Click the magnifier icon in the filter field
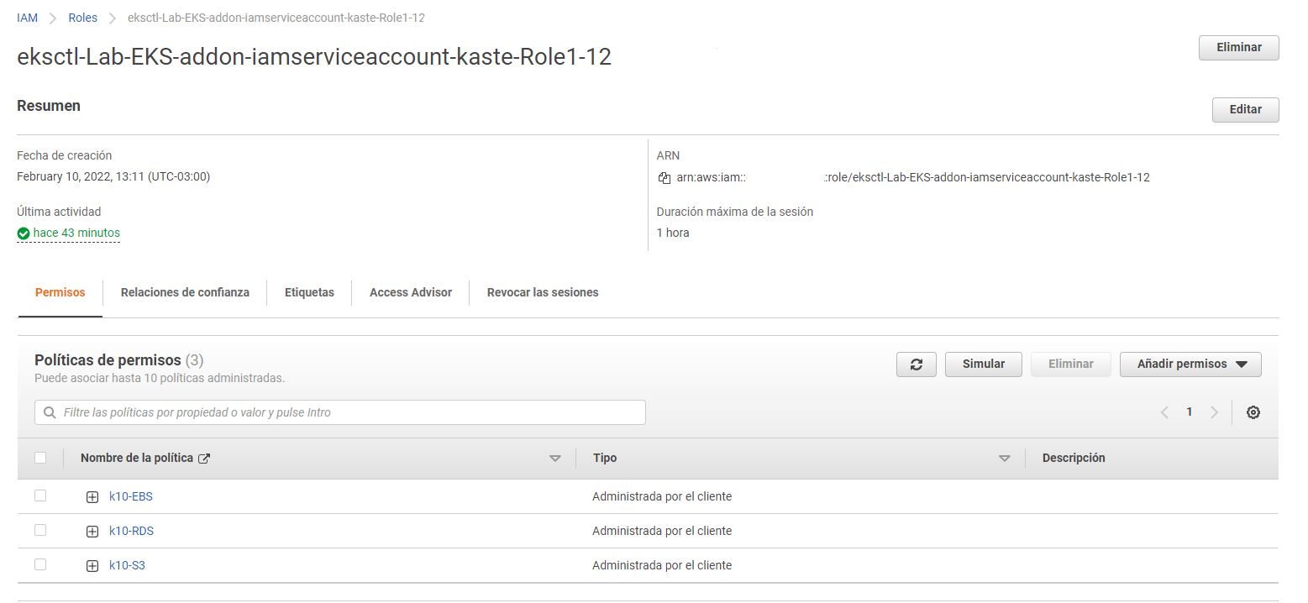The width and height of the screenshot is (1308, 603). (49, 412)
